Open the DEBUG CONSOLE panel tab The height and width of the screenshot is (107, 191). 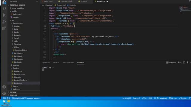[68, 62]
